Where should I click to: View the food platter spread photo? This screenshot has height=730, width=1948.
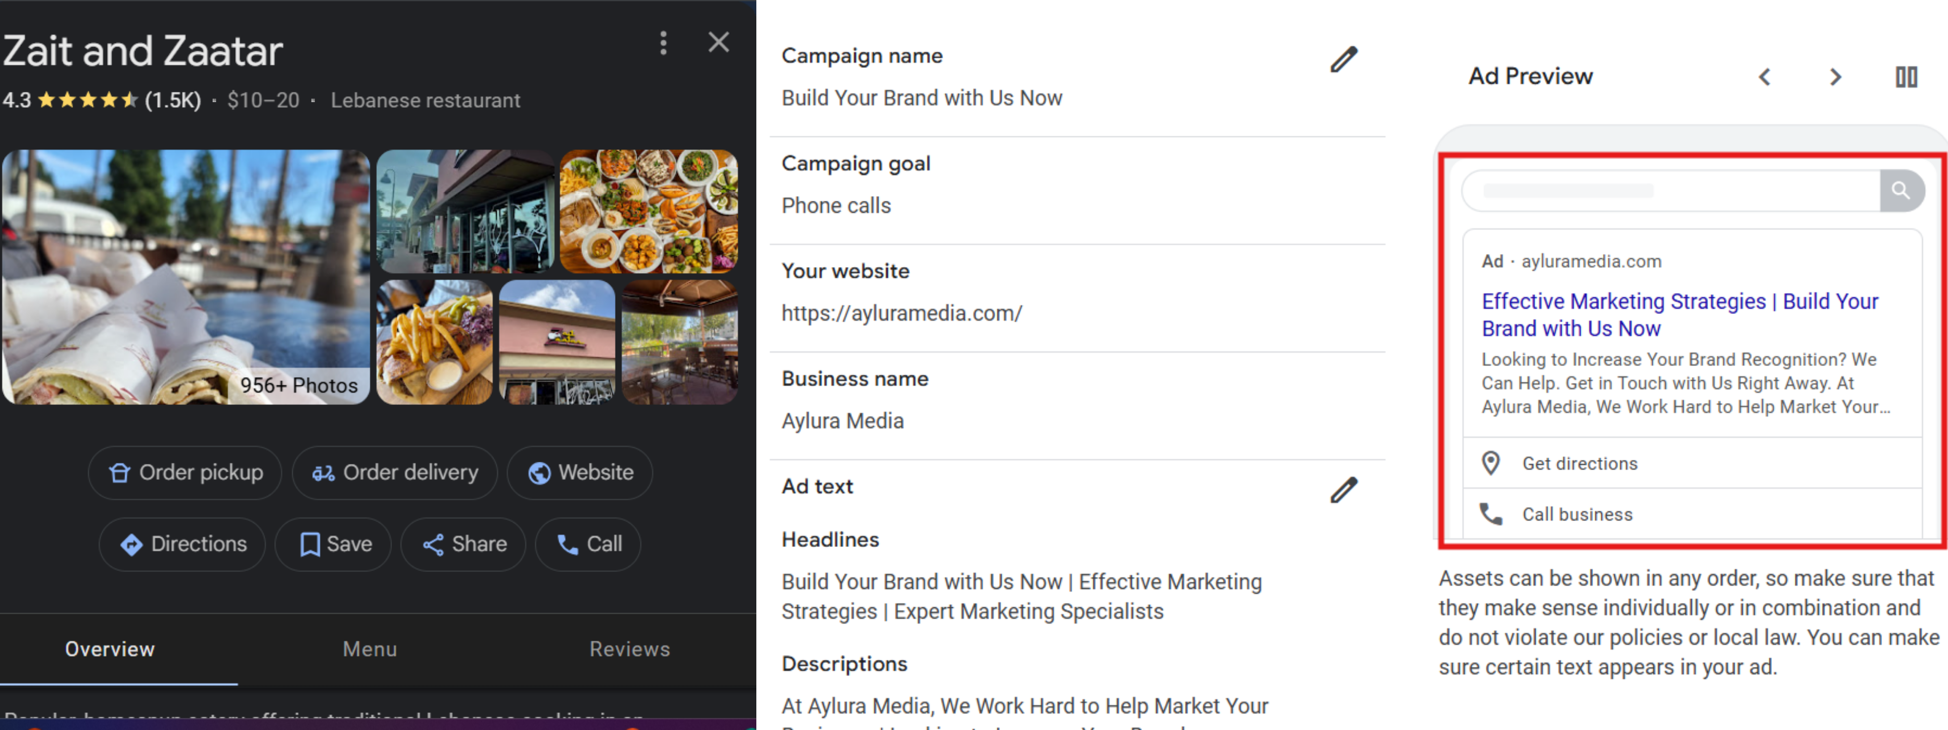pos(649,211)
